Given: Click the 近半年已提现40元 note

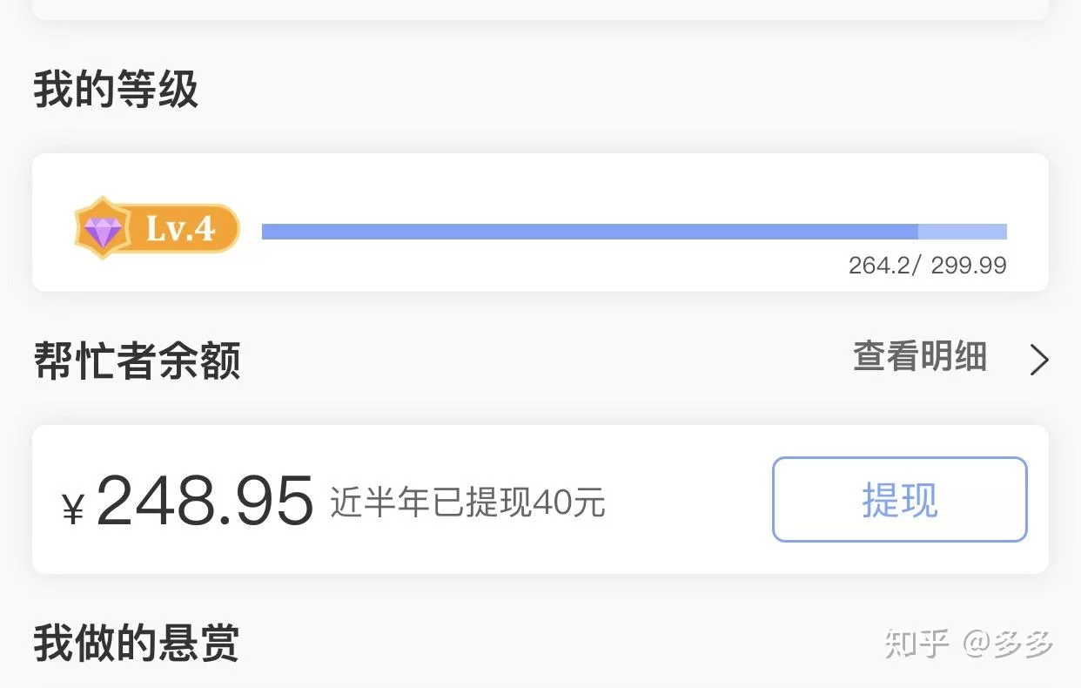Looking at the screenshot, I should tap(467, 503).
